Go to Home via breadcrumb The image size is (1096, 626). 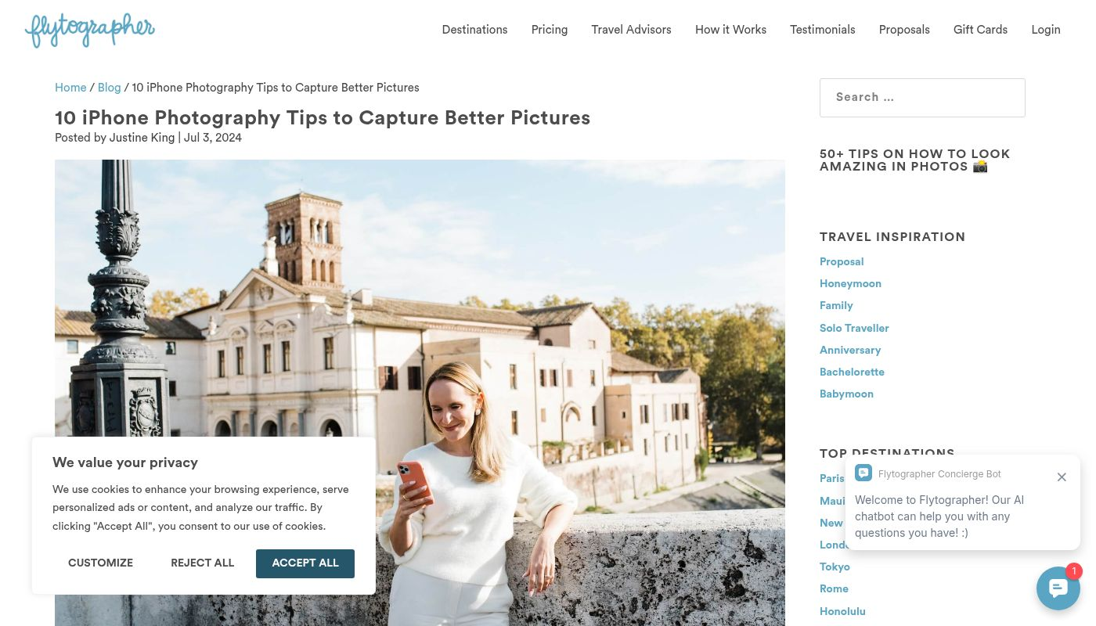(70, 88)
